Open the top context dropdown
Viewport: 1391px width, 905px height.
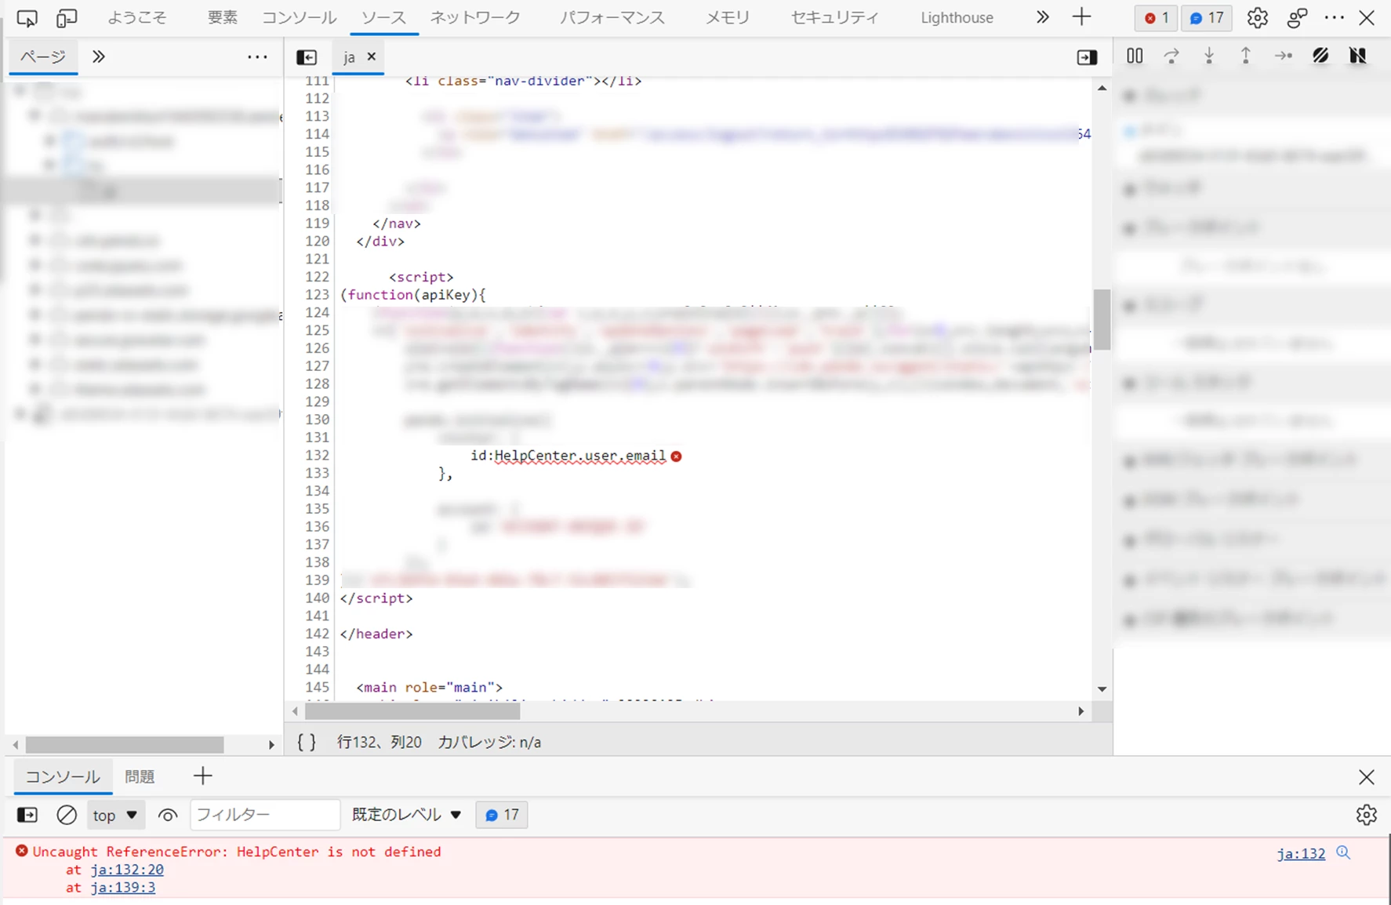[x=115, y=815]
